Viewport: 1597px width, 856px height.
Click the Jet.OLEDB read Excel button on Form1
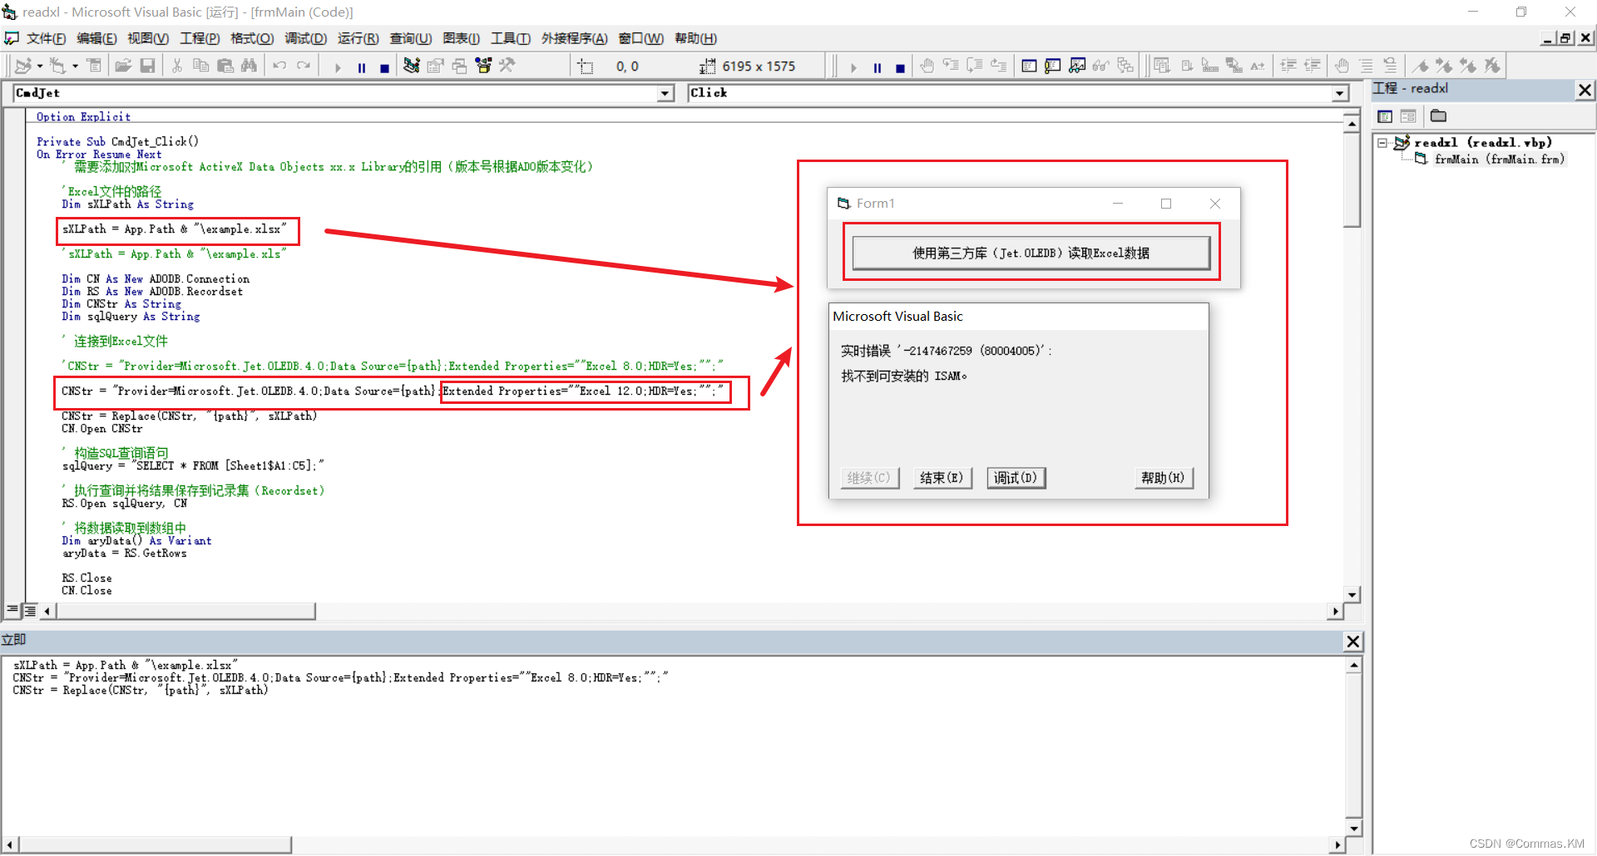click(x=1031, y=253)
